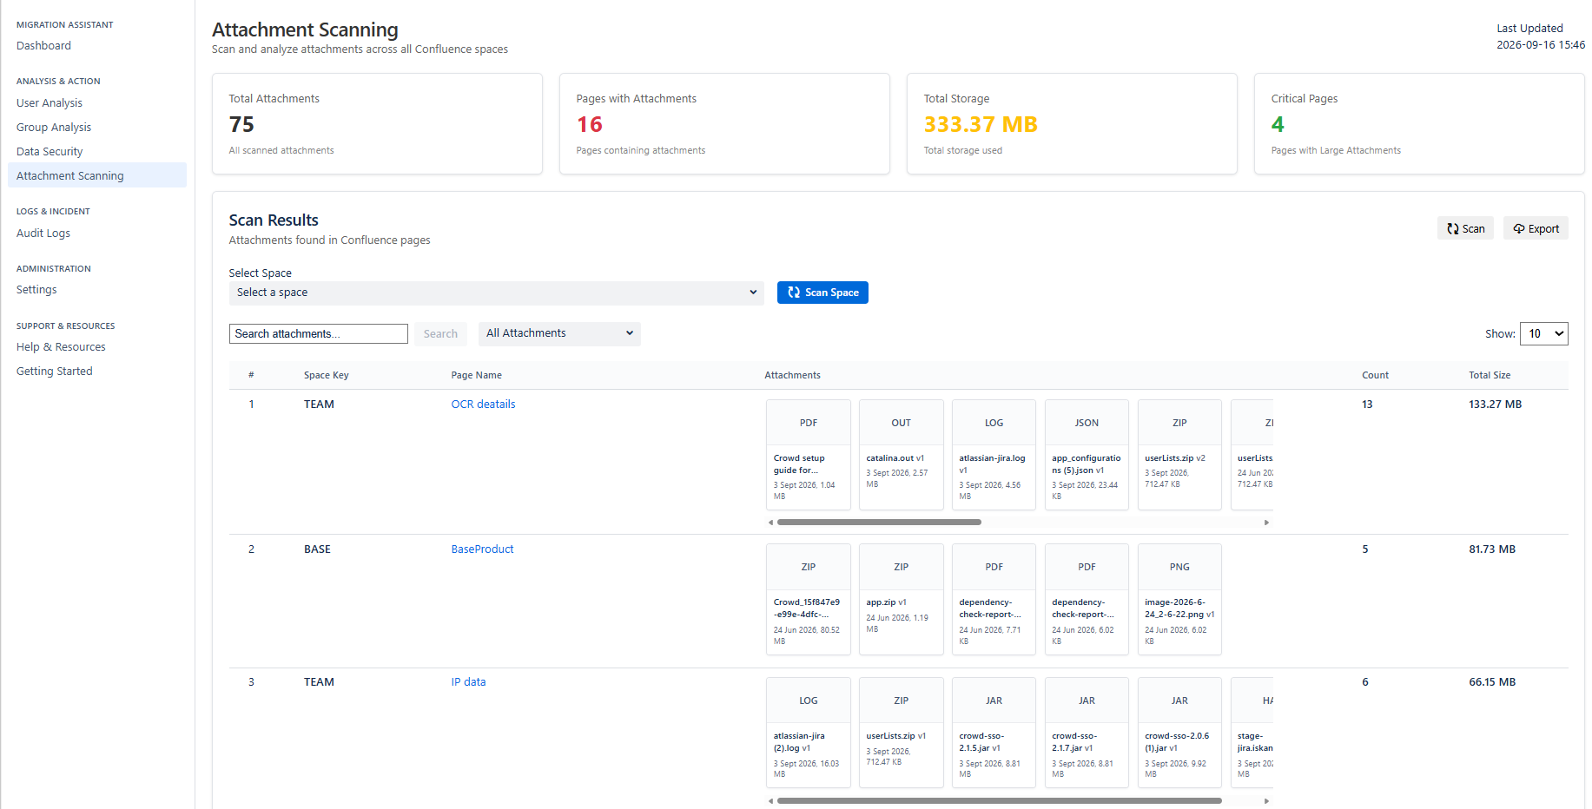Open Getting Started guide
The height and width of the screenshot is (809, 1592).
pyautogui.click(x=55, y=372)
